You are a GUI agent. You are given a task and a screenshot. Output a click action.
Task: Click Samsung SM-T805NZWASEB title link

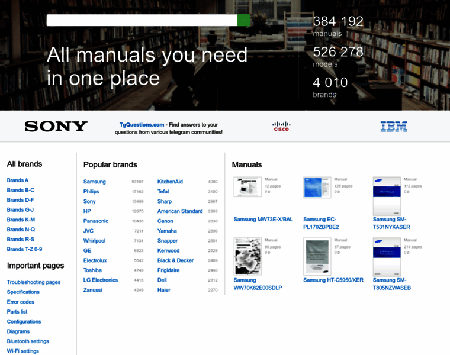(392, 284)
